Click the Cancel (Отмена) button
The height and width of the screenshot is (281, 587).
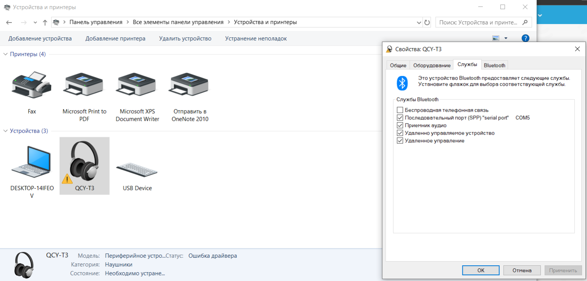(x=522, y=270)
